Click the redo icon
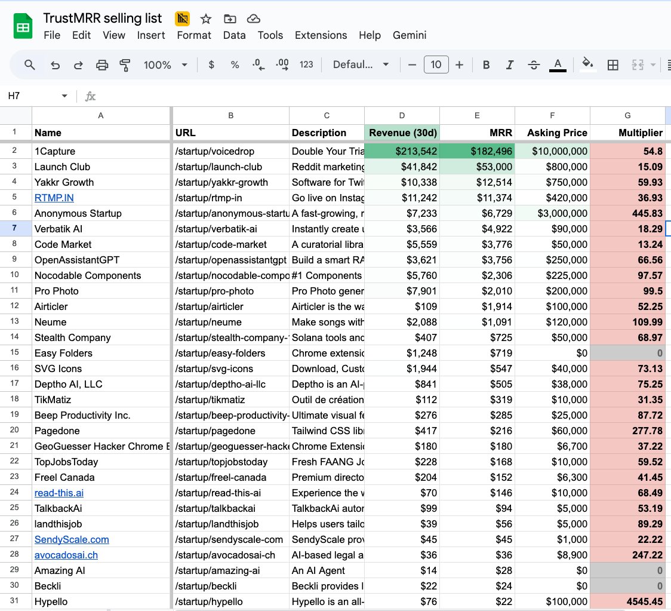 (x=78, y=65)
